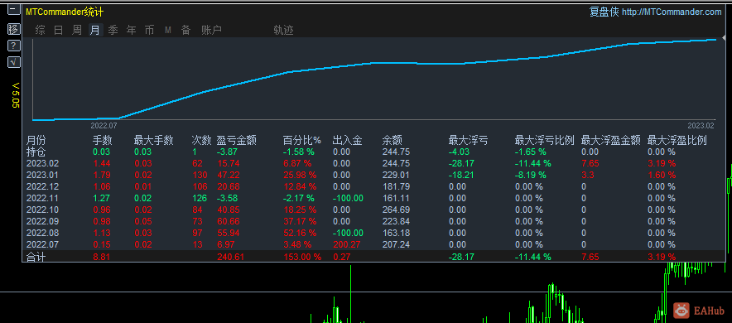The height and width of the screenshot is (323, 732).
Task: Click the 盈亏金额 column header
Action: click(237, 141)
